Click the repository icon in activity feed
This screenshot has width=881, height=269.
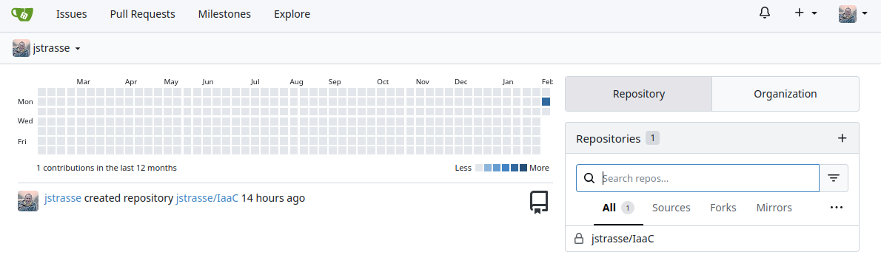539,202
